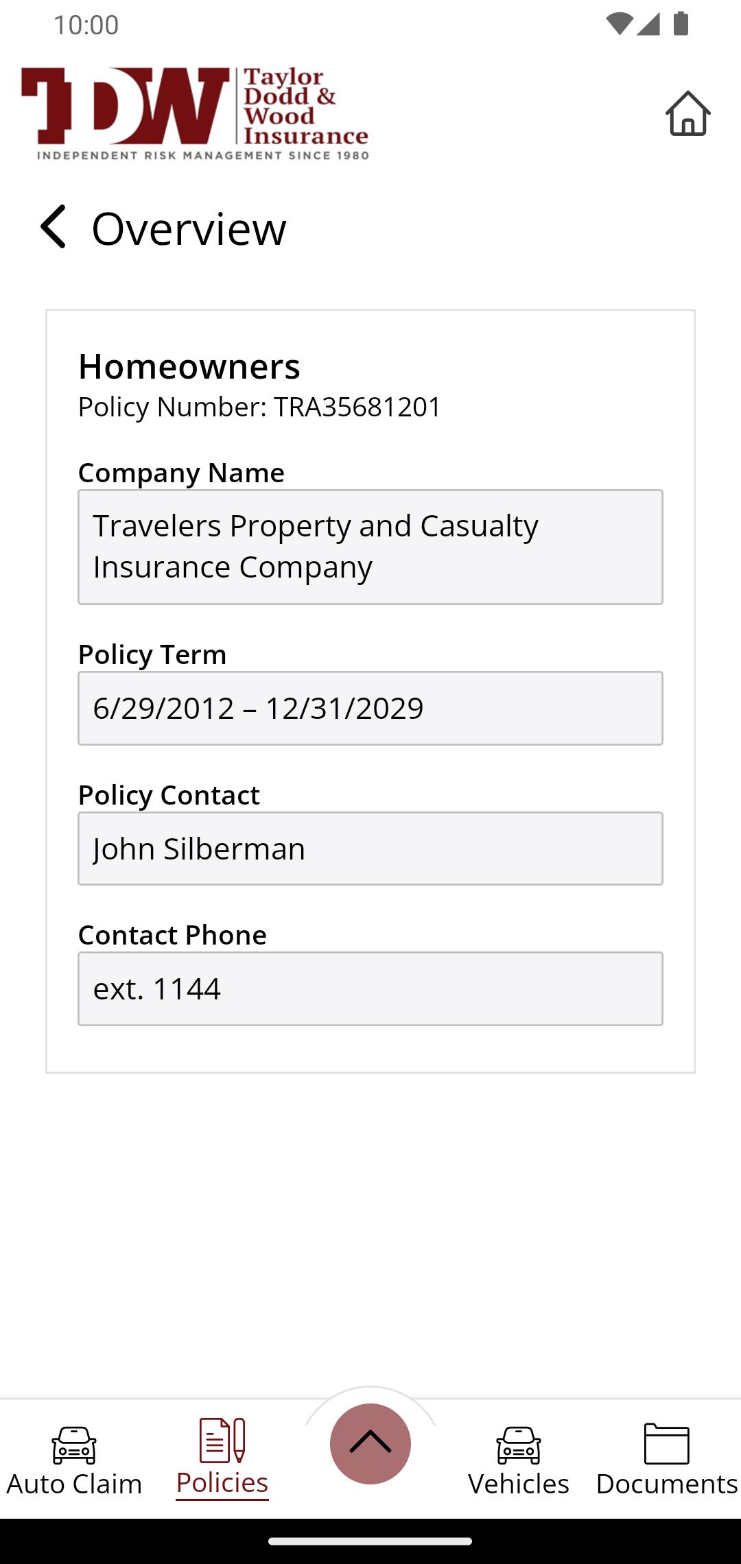Select the John Silberman contact field
The image size is (741, 1564).
tap(370, 849)
